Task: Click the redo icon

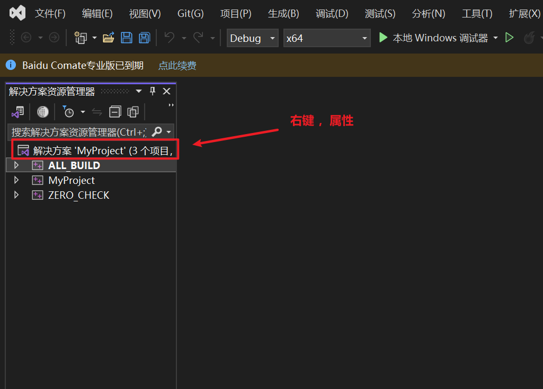Action: [198, 38]
